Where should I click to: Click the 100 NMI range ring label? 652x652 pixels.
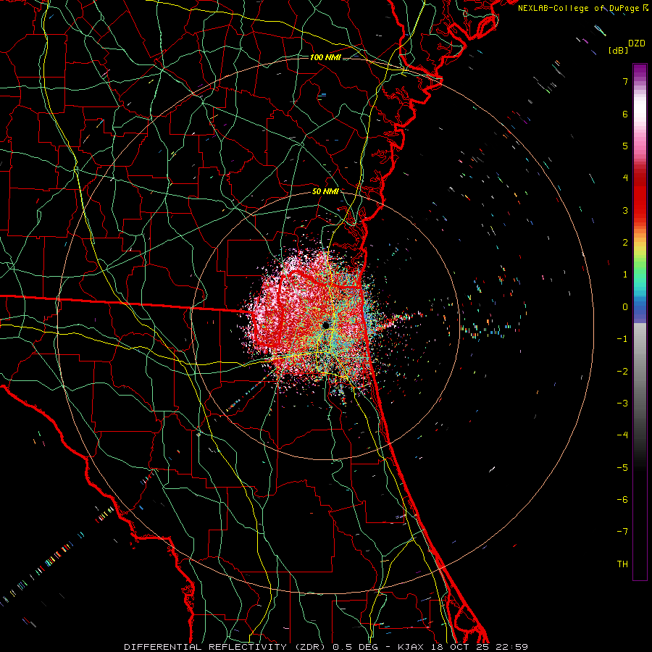coord(325,57)
